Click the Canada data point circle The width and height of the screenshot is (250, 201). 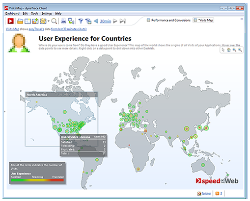pos(65,112)
